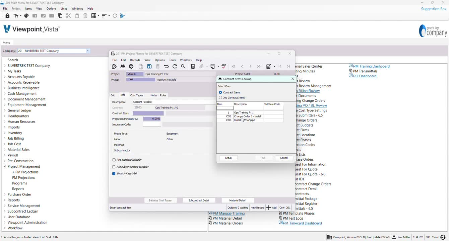449x241 pixels.
Task: Jump to last record double arrow
Action: point(259,67)
